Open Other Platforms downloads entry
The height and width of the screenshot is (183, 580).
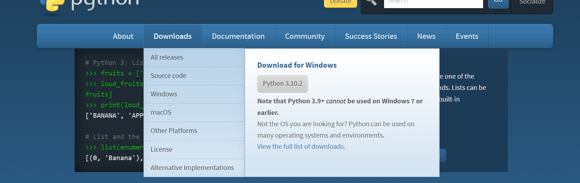174,131
